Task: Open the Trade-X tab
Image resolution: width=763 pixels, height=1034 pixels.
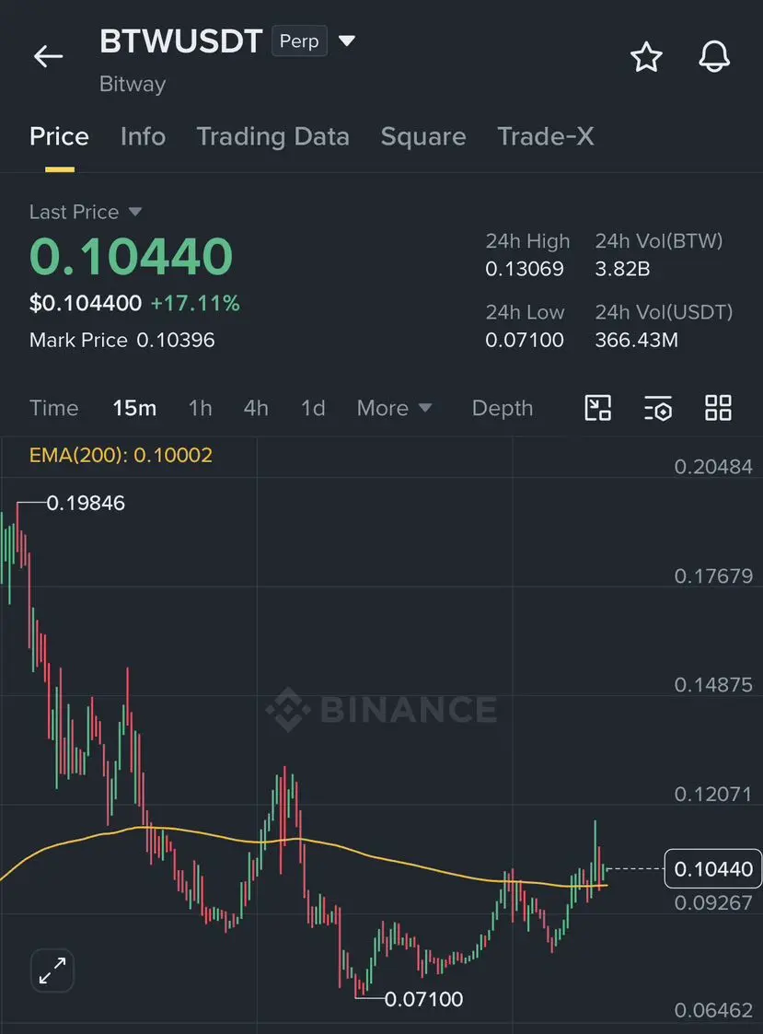Action: pos(546,136)
